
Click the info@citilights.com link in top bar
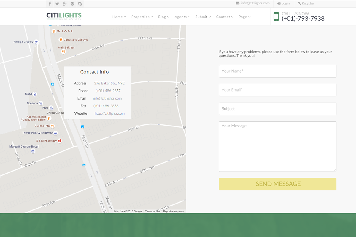pos(255,3)
